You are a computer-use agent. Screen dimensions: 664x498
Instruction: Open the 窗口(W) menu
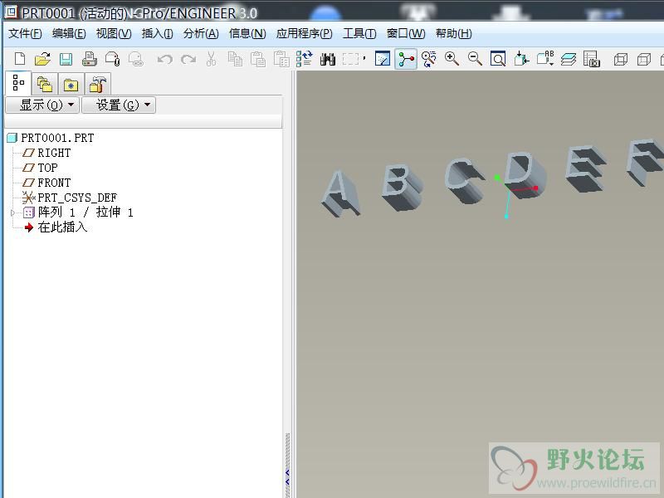pos(406,33)
